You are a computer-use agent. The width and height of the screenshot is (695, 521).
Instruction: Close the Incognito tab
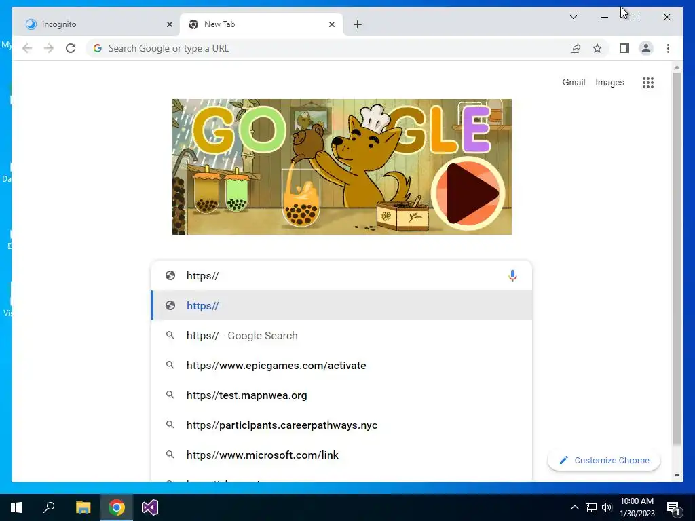pyautogui.click(x=169, y=24)
